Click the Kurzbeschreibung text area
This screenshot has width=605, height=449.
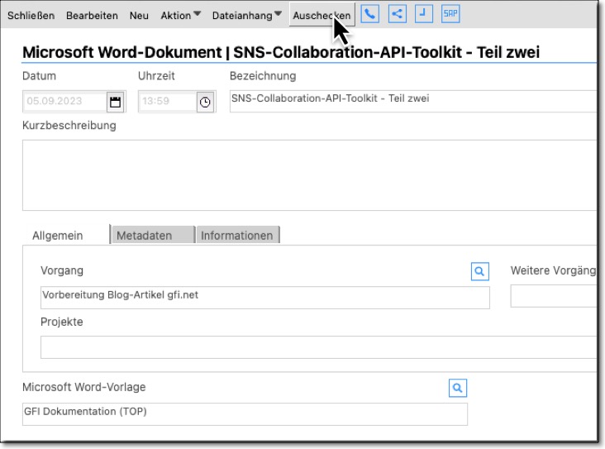(309, 175)
